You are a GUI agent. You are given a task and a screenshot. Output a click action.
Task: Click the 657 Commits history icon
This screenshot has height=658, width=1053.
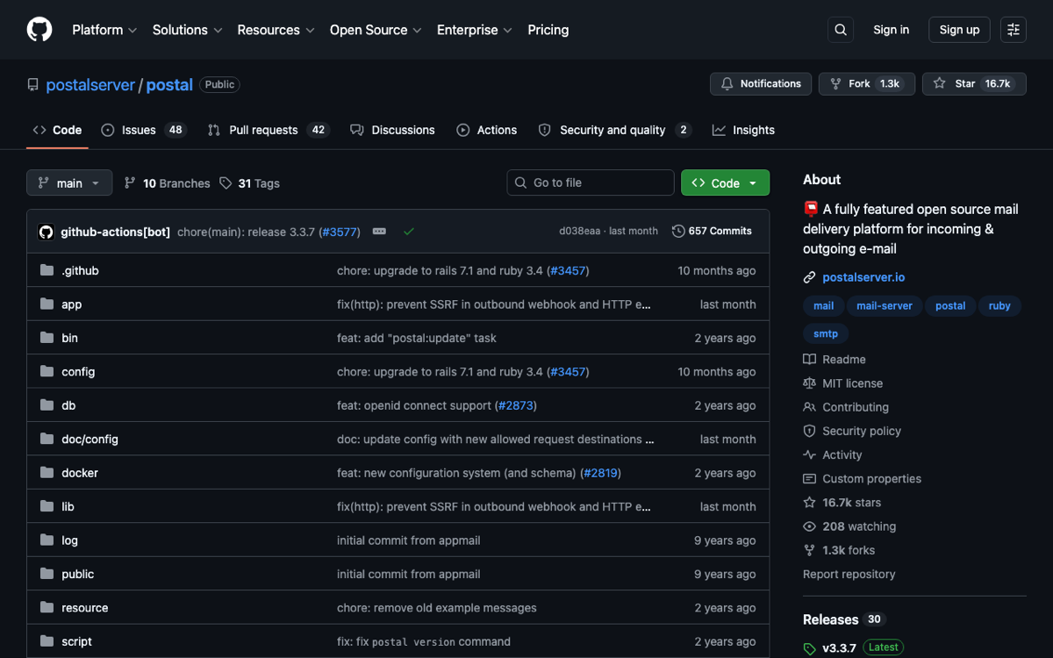tap(678, 232)
